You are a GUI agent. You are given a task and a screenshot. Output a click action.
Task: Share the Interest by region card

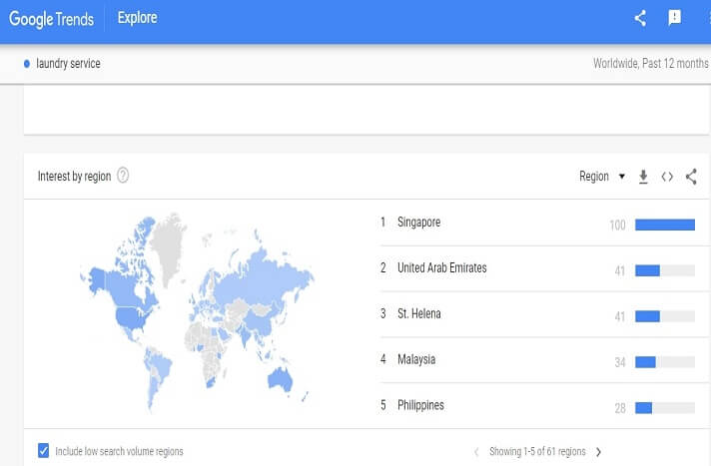691,177
